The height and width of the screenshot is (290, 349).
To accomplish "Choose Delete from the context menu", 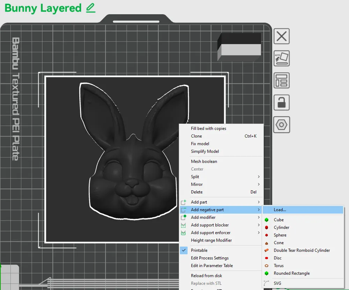I will click(221, 192).
